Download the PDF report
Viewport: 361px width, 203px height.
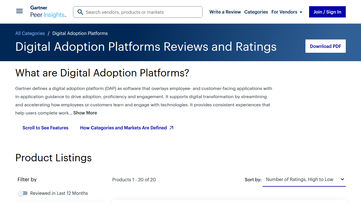point(325,46)
